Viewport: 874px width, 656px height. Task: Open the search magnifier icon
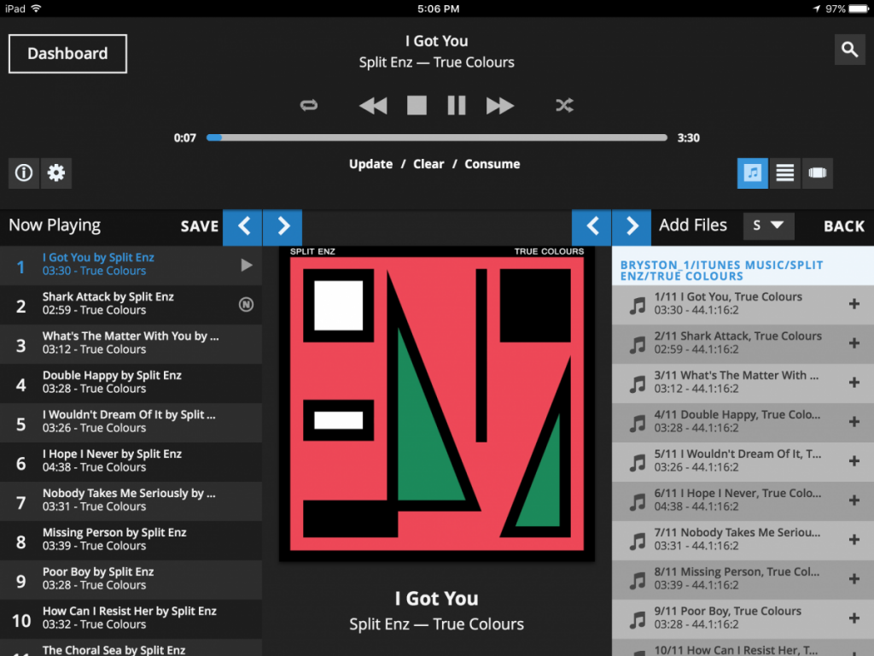click(849, 50)
